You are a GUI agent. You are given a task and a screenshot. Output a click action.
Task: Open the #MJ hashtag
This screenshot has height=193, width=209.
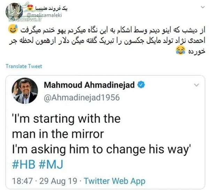click(x=51, y=164)
